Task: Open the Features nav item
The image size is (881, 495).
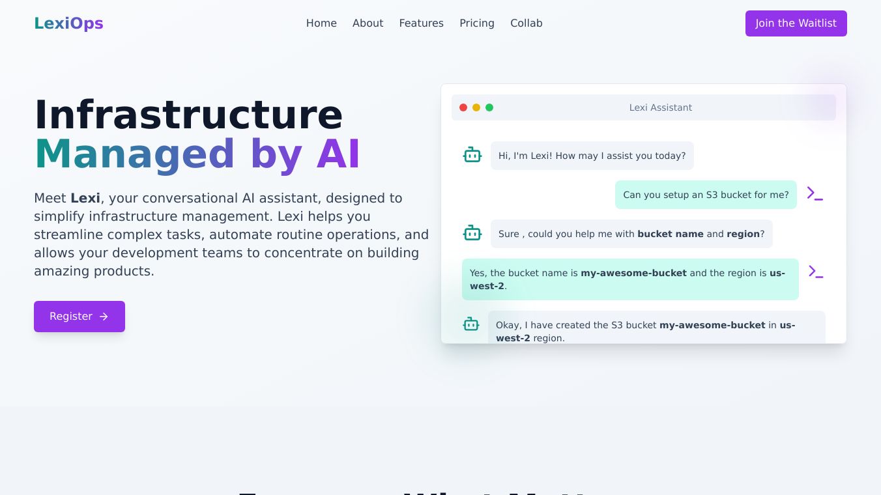Action: tap(421, 23)
